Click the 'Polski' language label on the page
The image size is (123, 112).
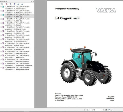pos(112,101)
